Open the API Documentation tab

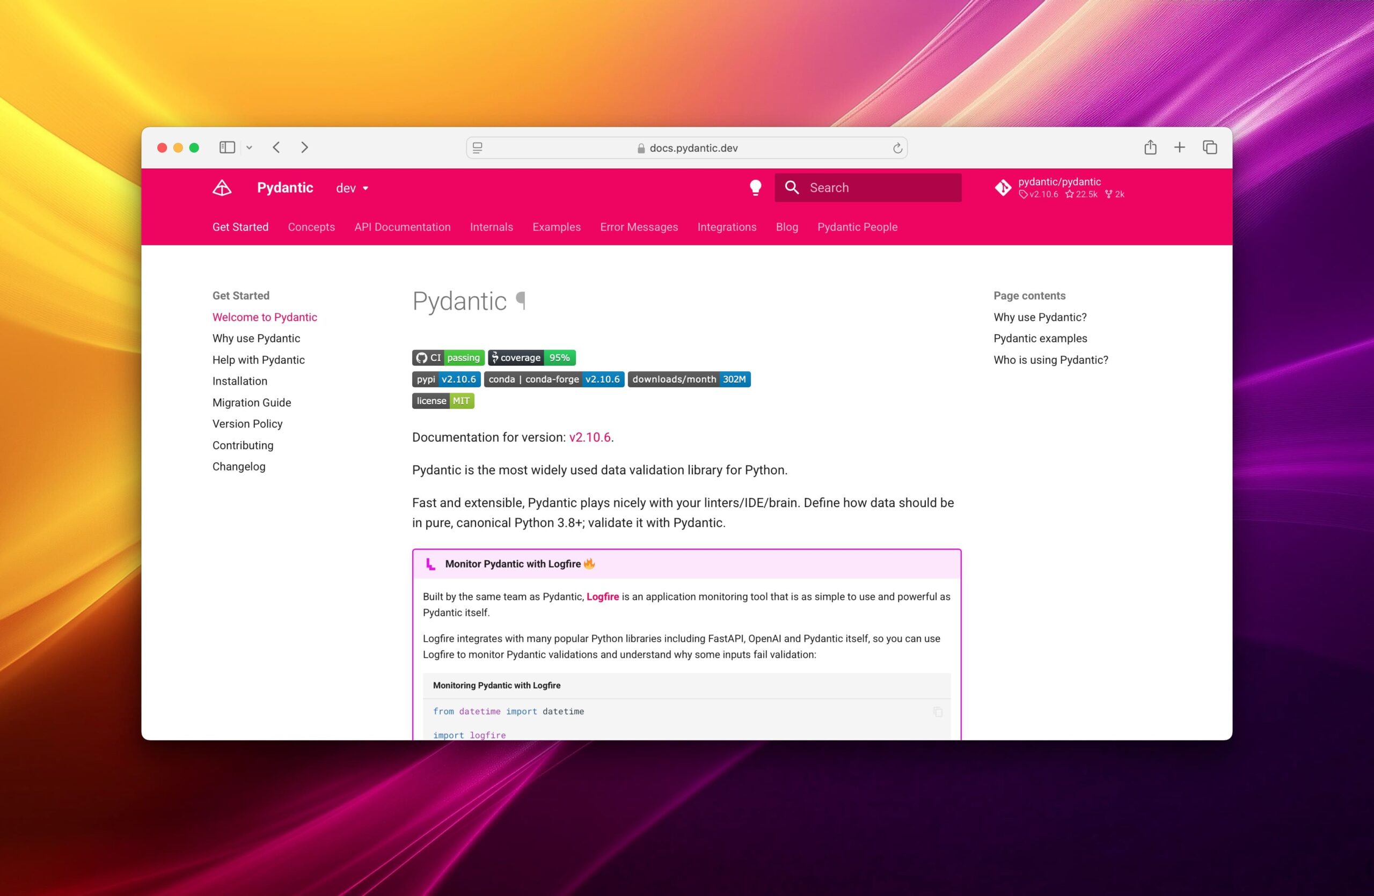pos(403,227)
